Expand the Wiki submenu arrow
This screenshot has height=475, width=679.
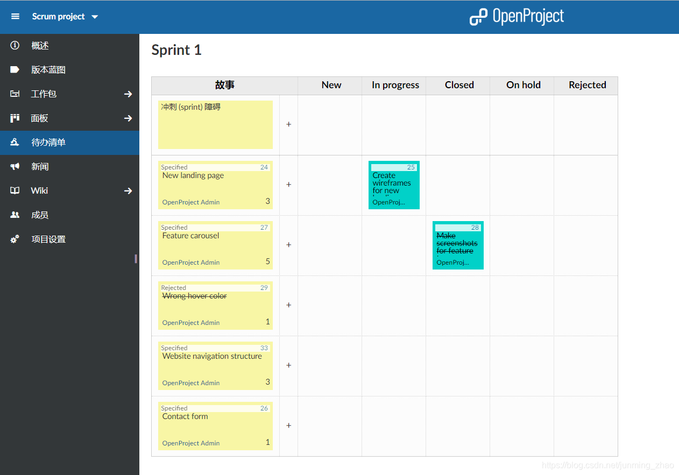pos(128,191)
